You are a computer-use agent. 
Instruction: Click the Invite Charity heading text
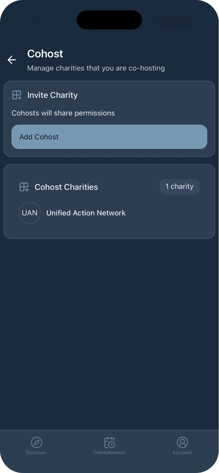click(53, 95)
